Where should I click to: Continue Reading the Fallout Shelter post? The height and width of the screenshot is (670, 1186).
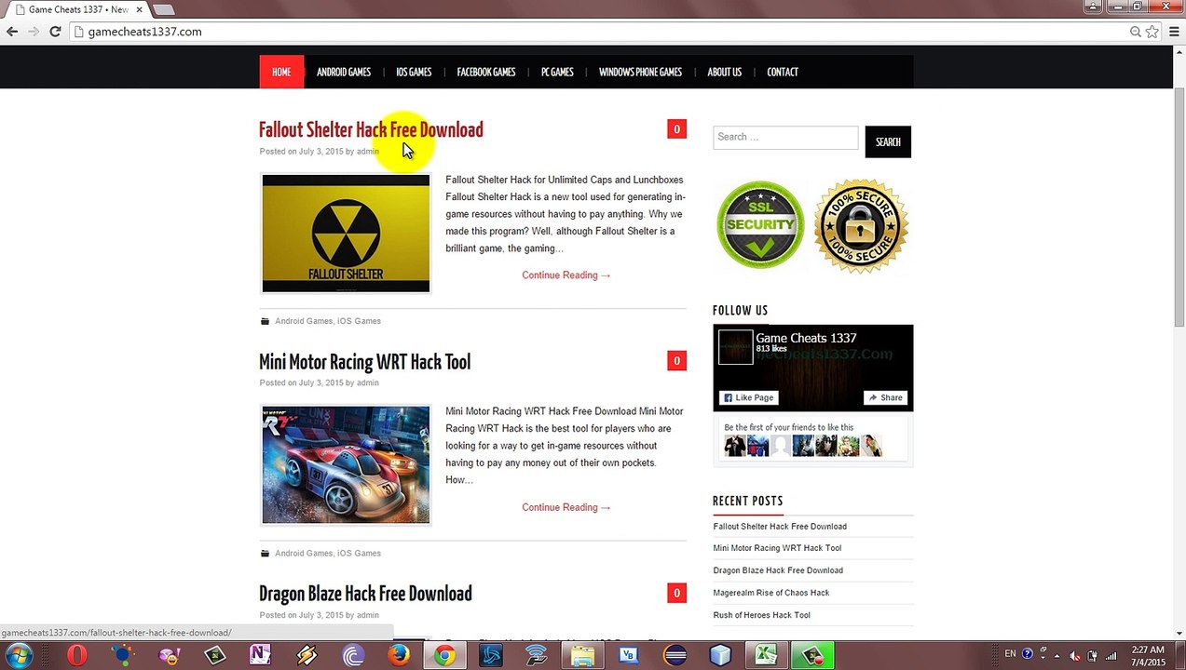point(566,275)
